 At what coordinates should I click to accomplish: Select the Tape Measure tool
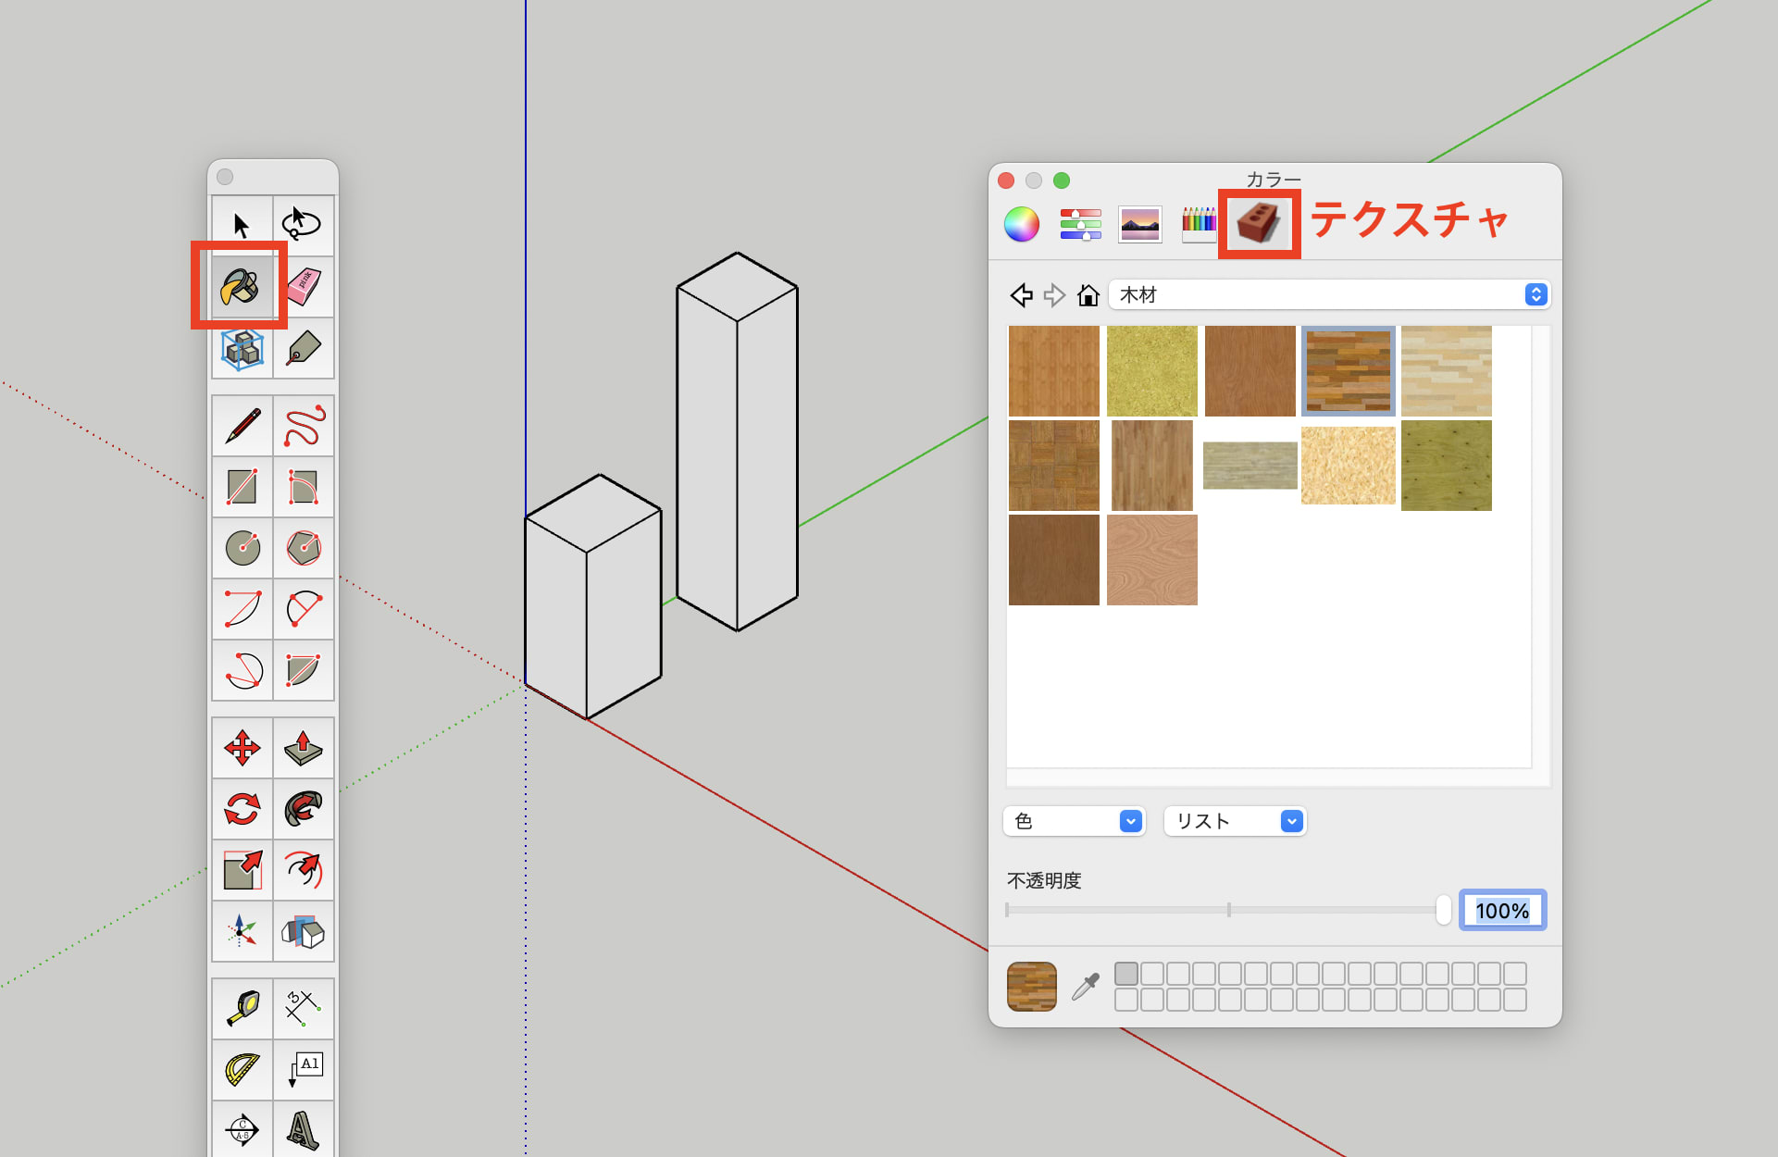click(x=242, y=1008)
